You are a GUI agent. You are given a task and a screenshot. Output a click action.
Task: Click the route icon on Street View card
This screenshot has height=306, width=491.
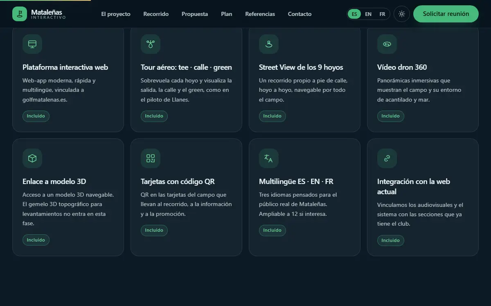pos(269,44)
